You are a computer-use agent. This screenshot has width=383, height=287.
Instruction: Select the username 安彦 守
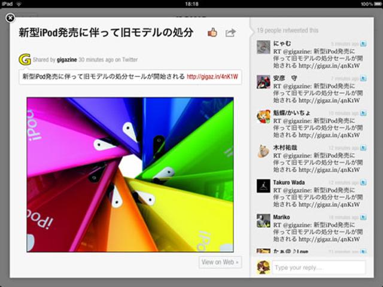(x=285, y=78)
